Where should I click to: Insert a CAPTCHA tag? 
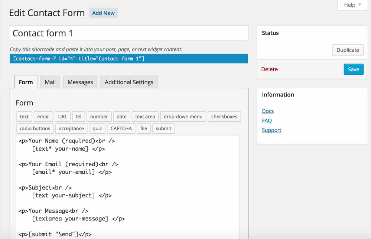121,128
